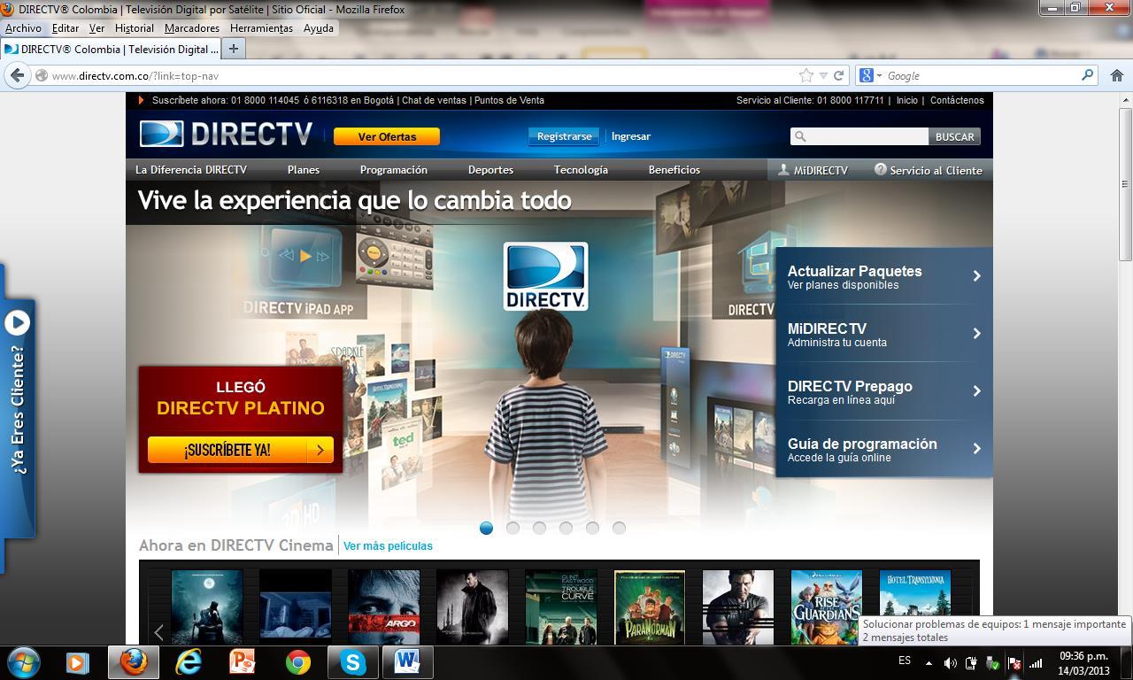
Task: Open the Argo movie poster thumbnail
Action: pyautogui.click(x=383, y=607)
